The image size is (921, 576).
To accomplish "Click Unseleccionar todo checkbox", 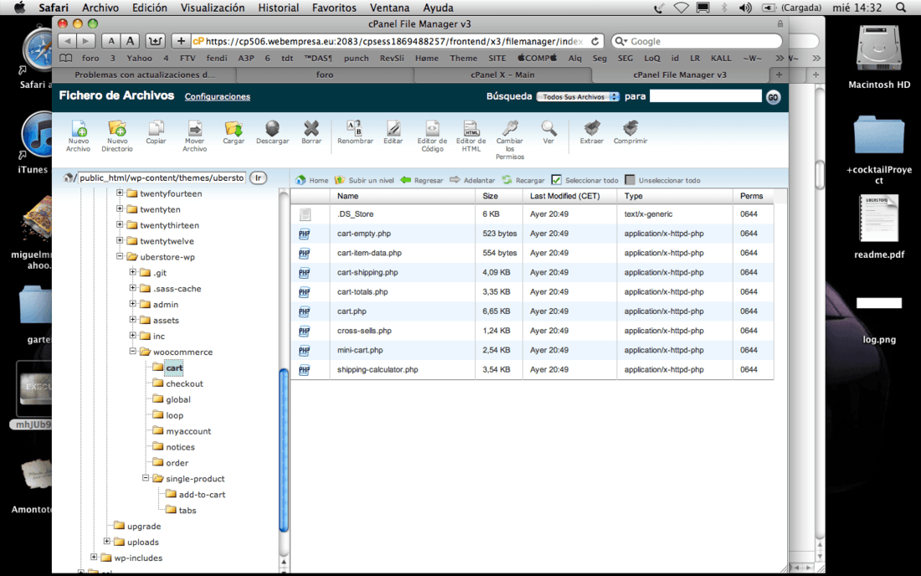I will point(630,180).
